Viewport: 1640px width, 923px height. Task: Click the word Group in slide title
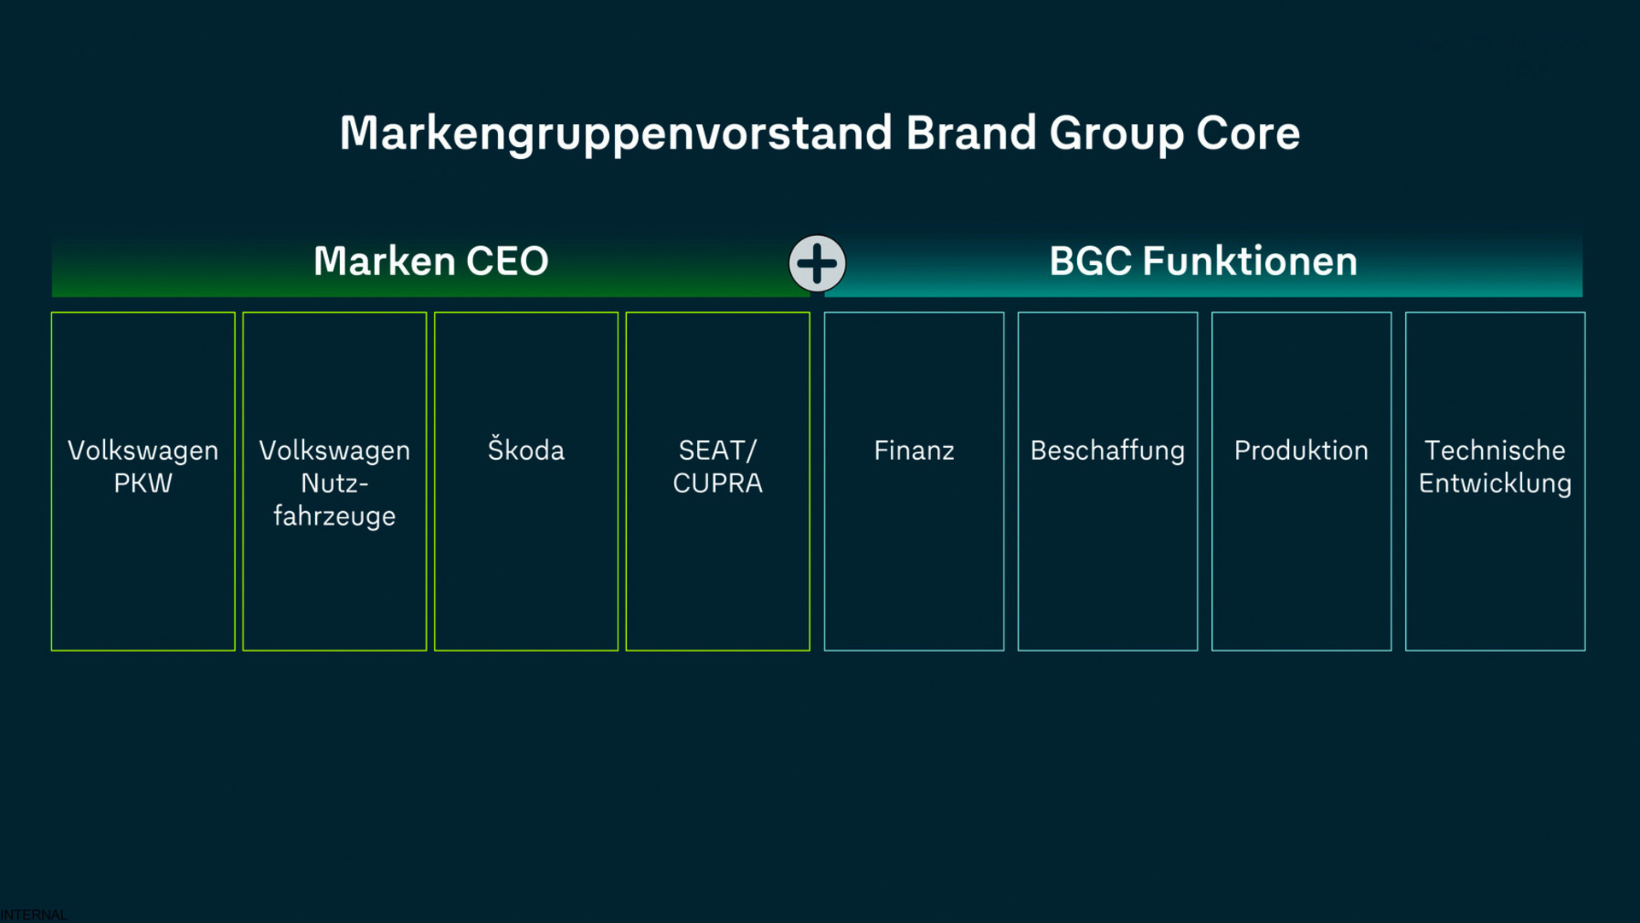click(x=1116, y=134)
